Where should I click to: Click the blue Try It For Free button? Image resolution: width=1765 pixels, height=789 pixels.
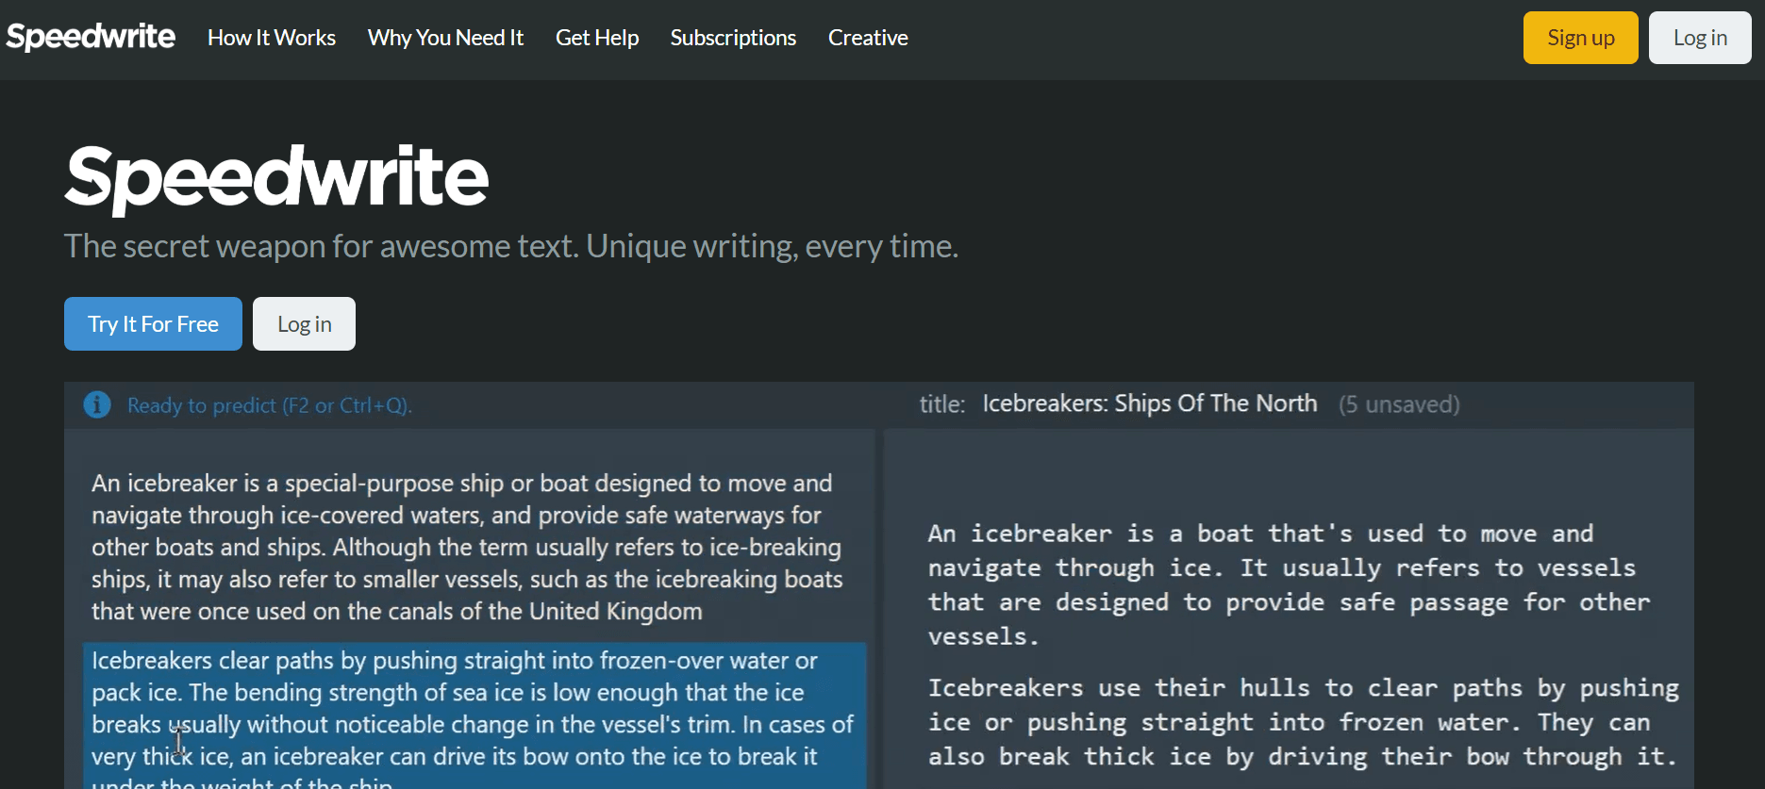153,324
